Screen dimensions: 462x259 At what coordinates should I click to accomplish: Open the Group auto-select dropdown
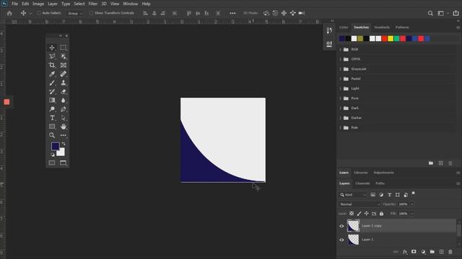coord(75,14)
